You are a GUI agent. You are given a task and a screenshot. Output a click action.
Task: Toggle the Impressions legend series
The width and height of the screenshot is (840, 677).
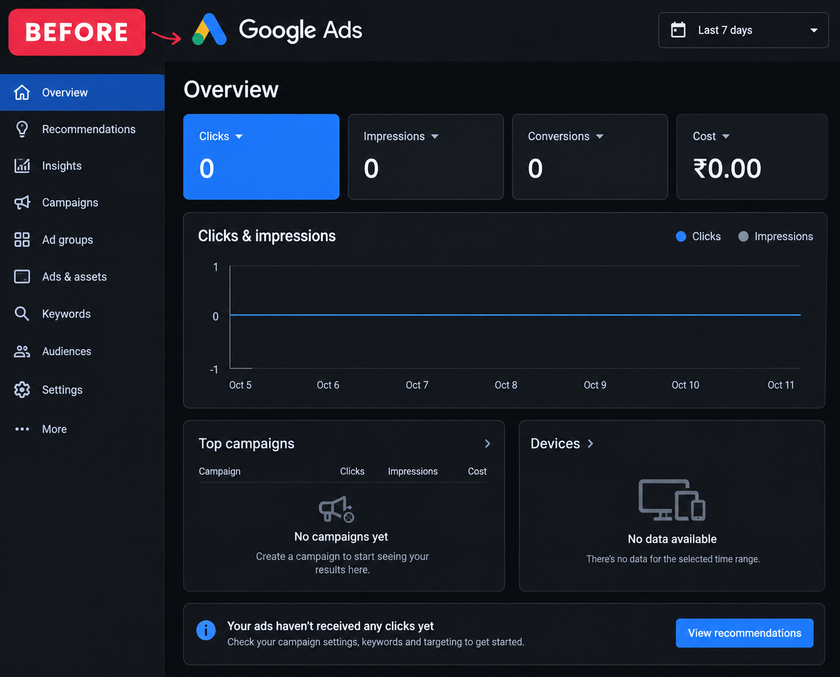coord(776,236)
